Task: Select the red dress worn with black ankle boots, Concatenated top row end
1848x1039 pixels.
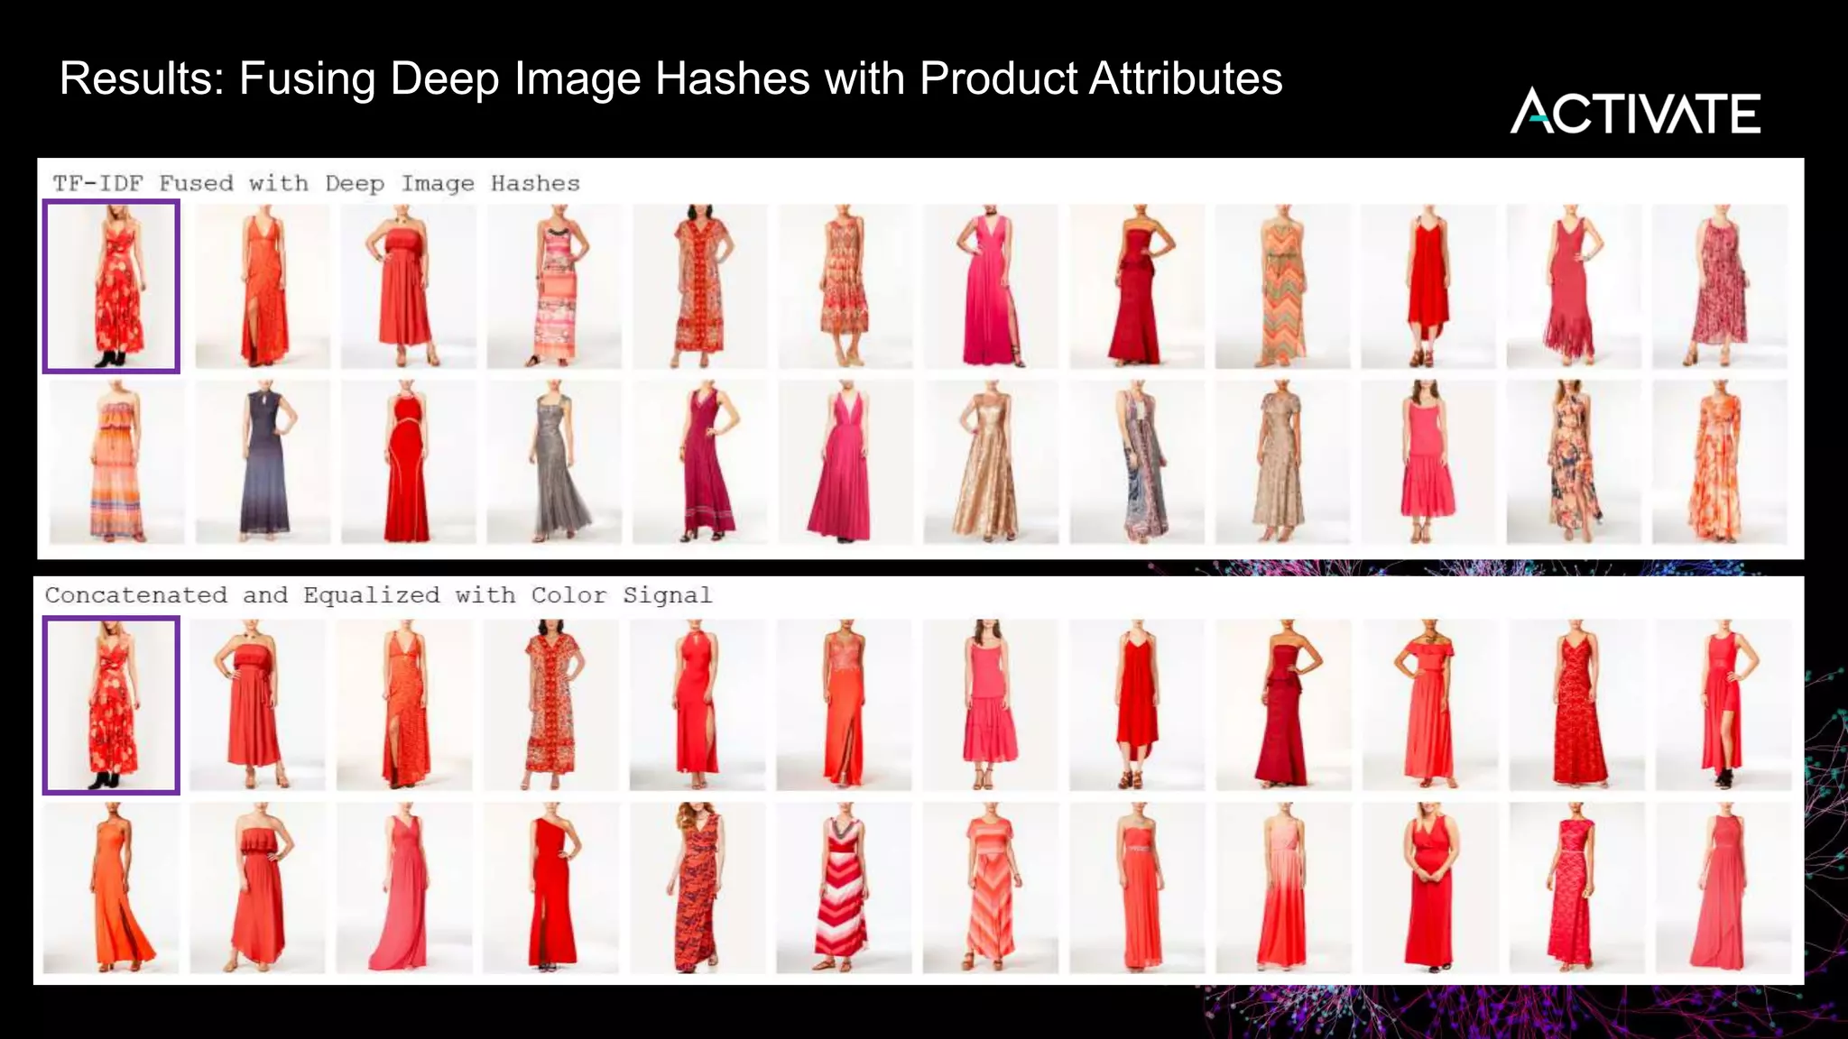Action: coord(1723,704)
